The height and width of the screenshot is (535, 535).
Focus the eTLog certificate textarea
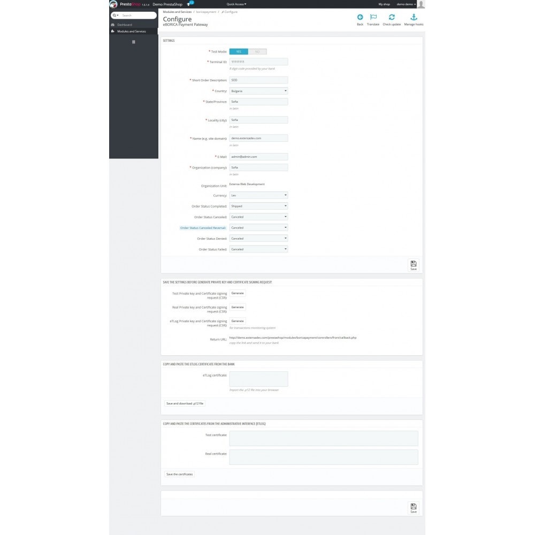pyautogui.click(x=258, y=379)
